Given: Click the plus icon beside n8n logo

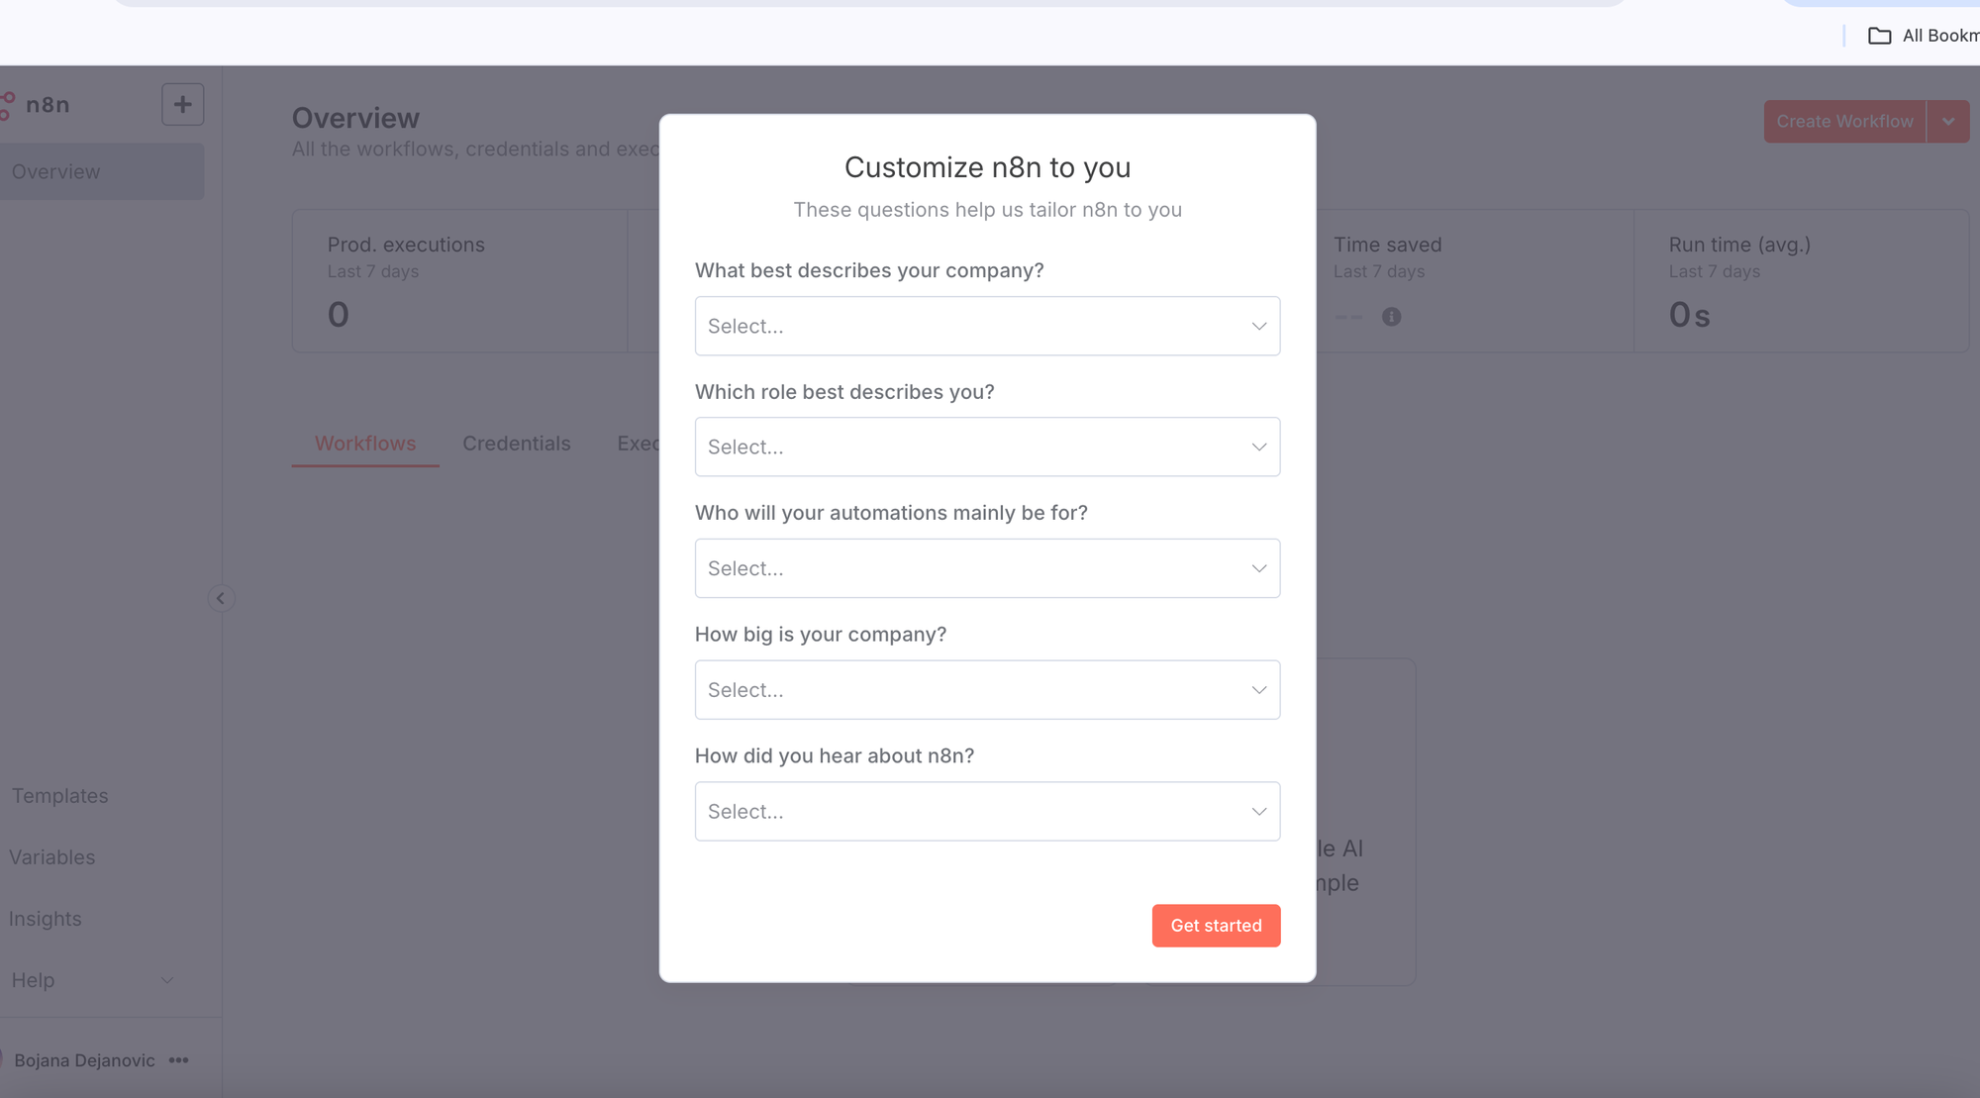Looking at the screenshot, I should pyautogui.click(x=183, y=104).
